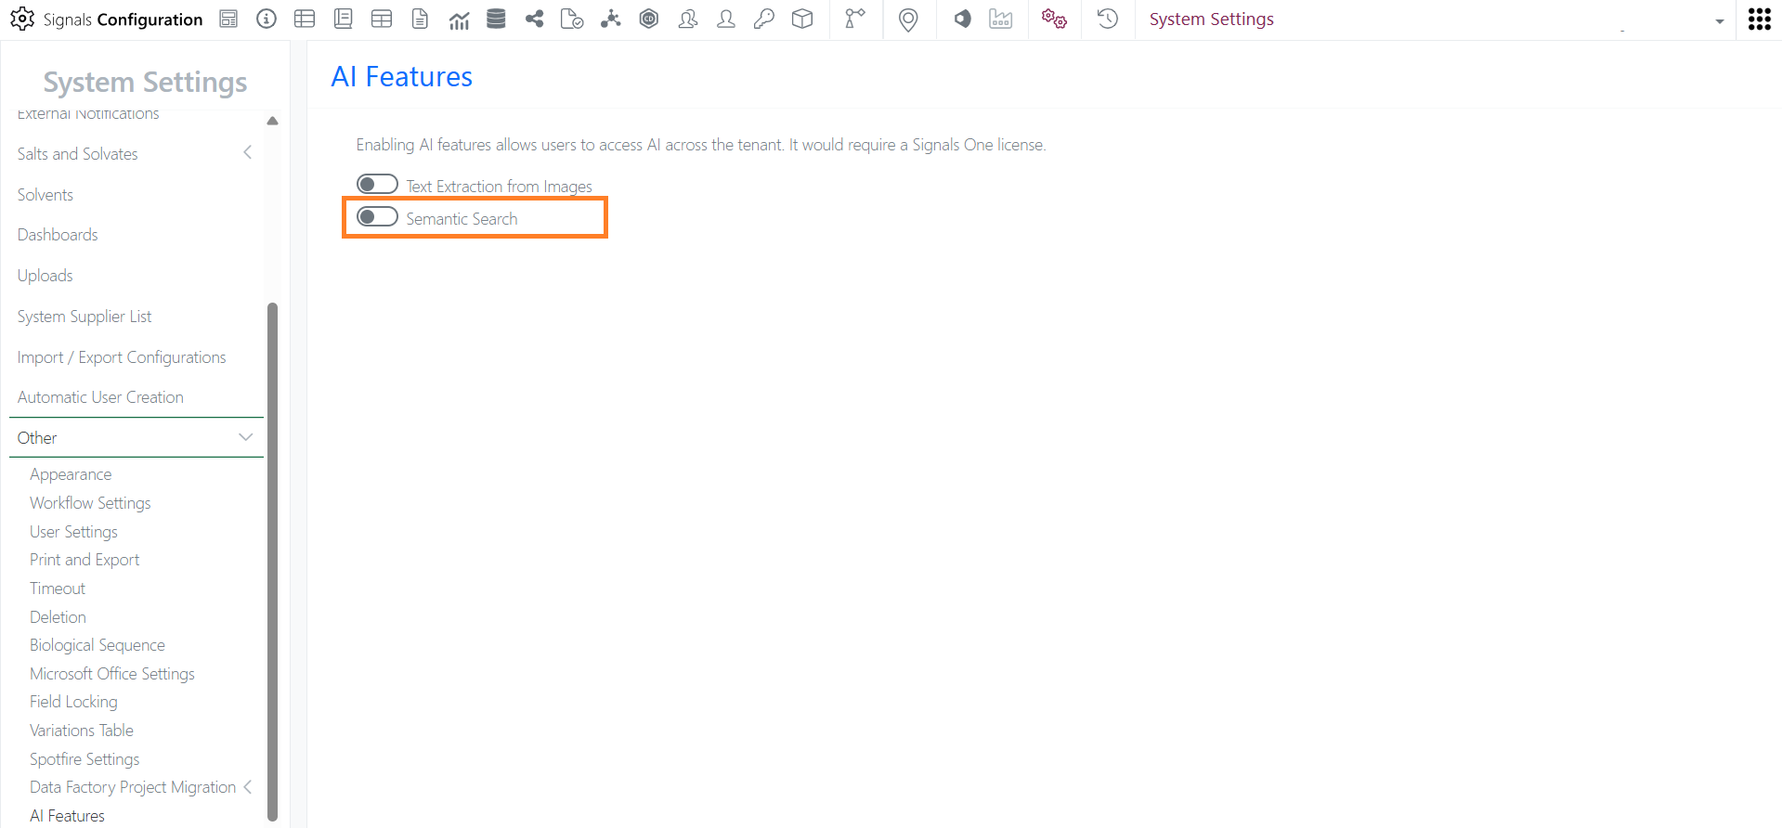
Task: Open Appearance settings
Action: coord(71,474)
